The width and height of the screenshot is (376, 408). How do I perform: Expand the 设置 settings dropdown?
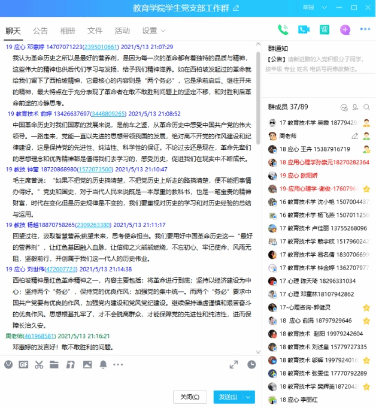(154, 31)
